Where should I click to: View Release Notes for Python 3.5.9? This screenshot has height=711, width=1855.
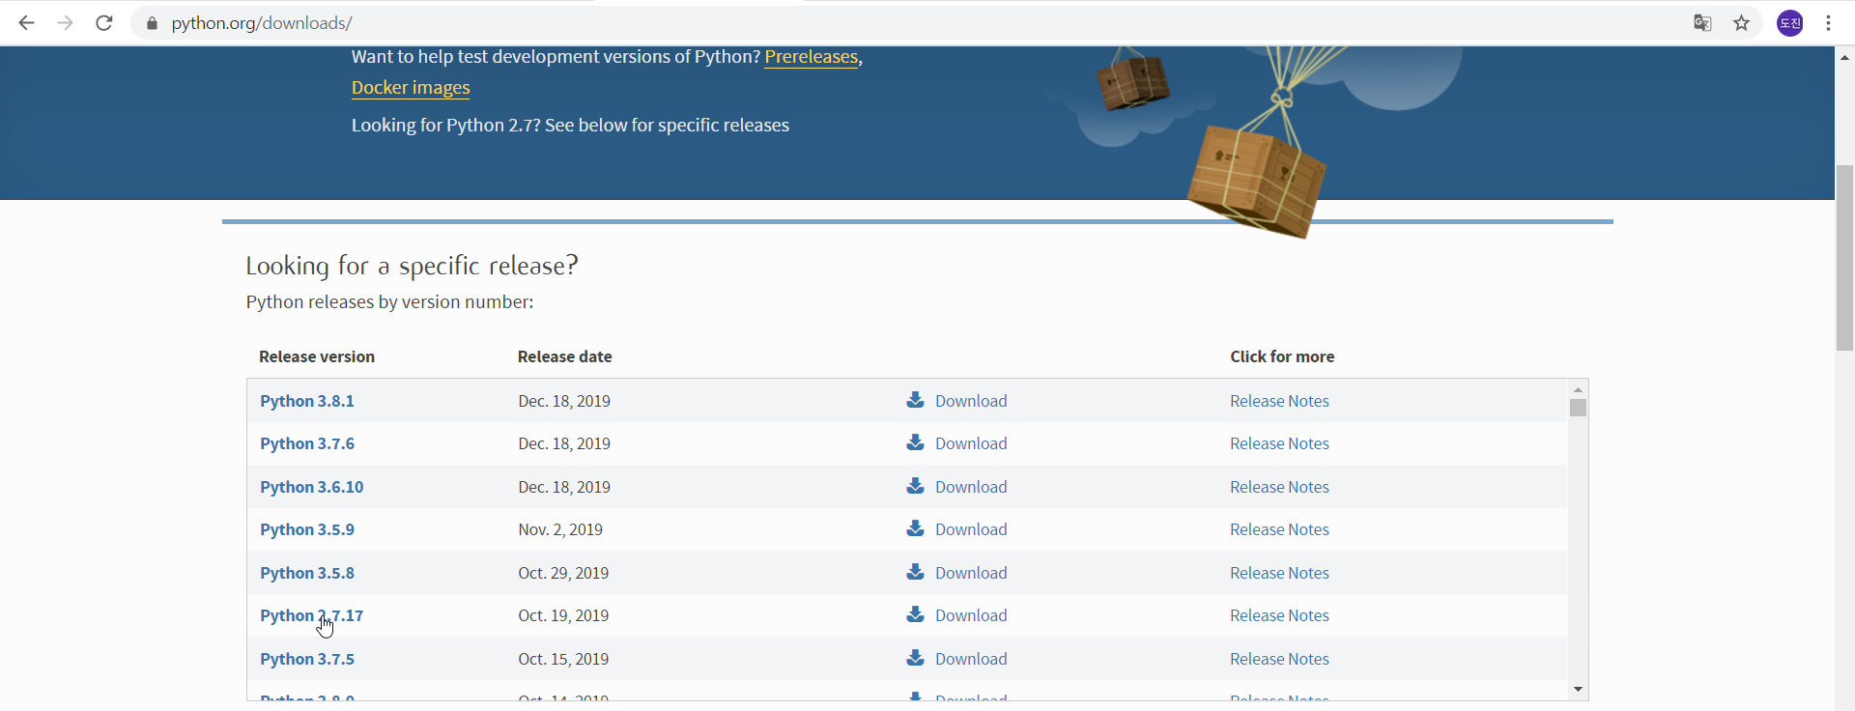[1279, 529]
